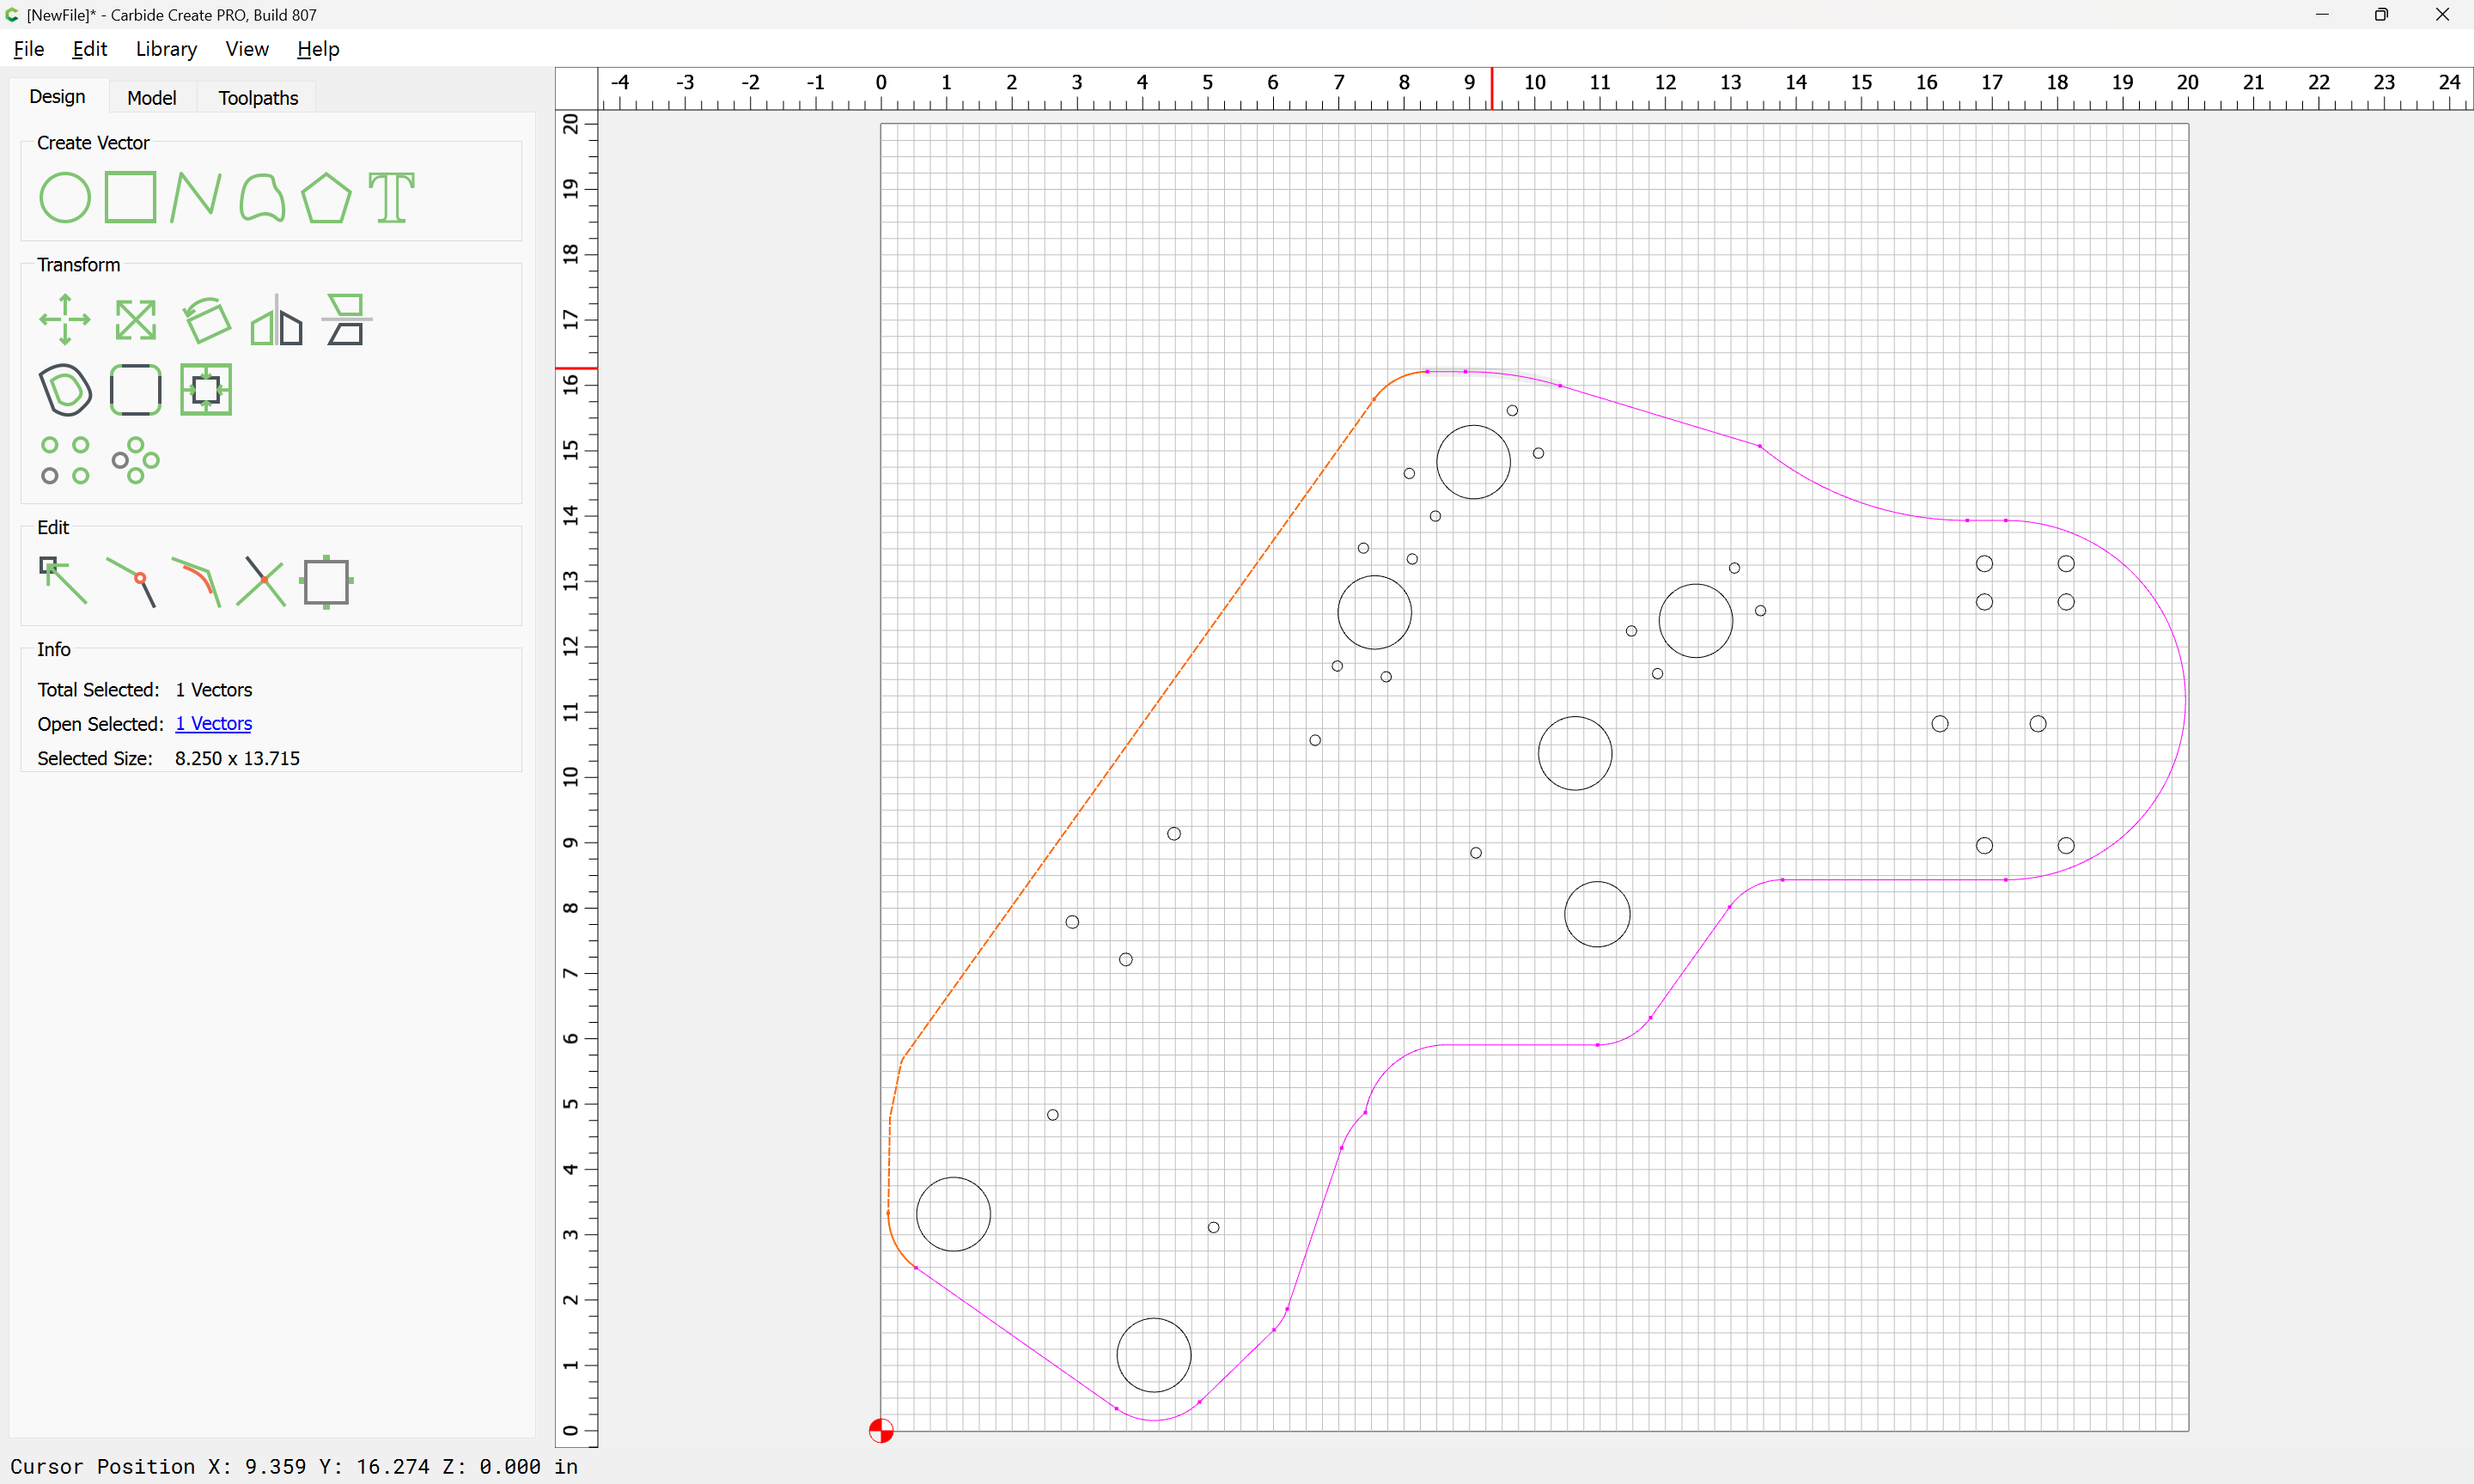Select the large circle near bottom-left corner
This screenshot has height=1484, width=2474.
(953, 1213)
